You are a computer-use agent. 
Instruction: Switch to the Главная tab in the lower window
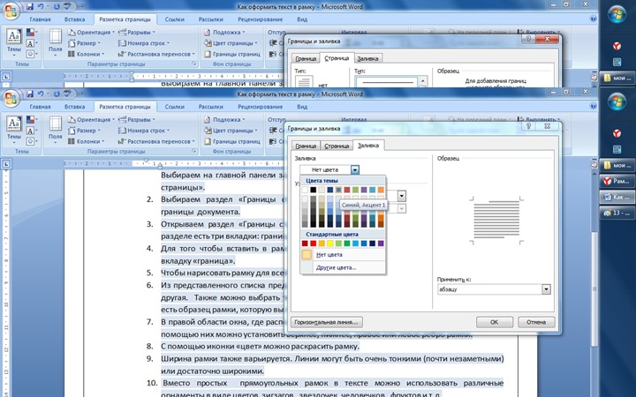tap(40, 107)
